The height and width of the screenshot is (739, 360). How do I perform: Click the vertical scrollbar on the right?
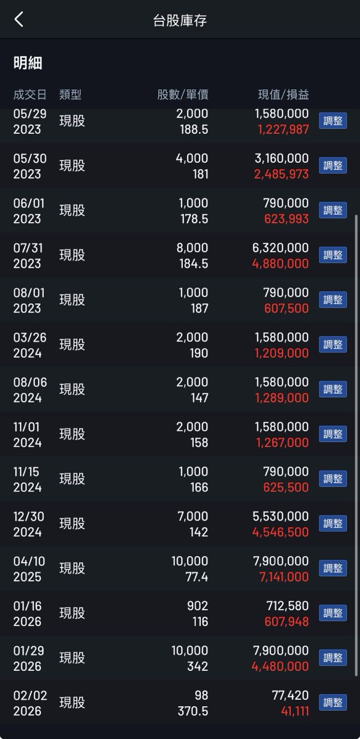[356, 445]
